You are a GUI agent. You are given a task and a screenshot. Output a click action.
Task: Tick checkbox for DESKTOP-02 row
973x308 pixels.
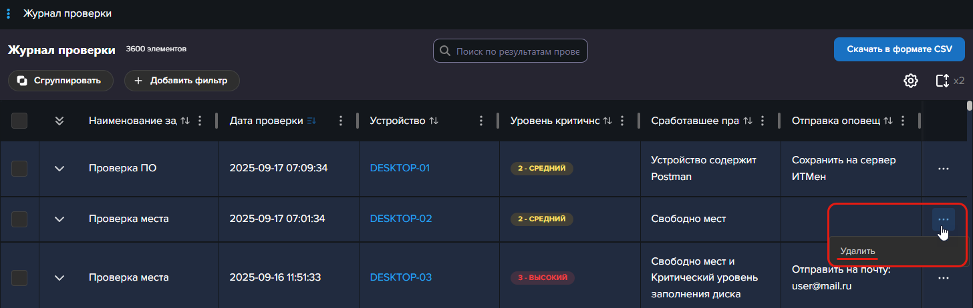coord(19,219)
